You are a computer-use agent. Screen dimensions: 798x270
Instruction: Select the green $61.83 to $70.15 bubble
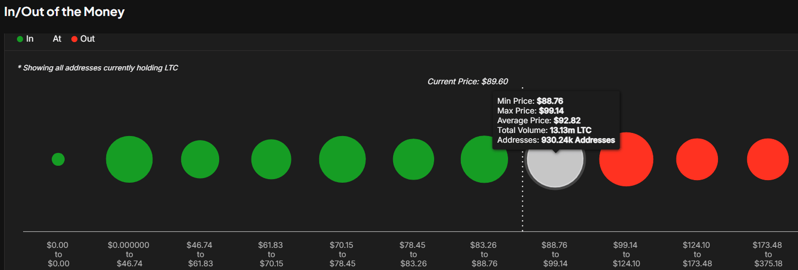(271, 159)
